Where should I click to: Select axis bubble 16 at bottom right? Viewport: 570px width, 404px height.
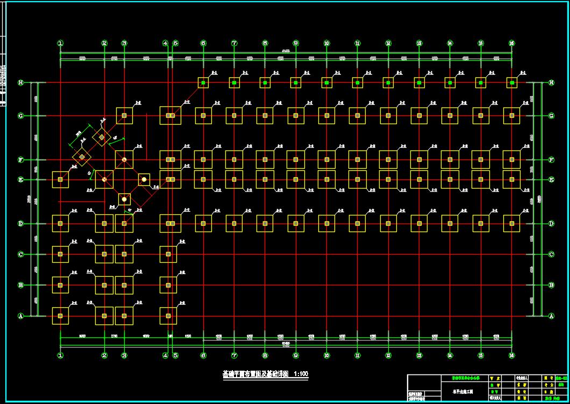coord(511,355)
